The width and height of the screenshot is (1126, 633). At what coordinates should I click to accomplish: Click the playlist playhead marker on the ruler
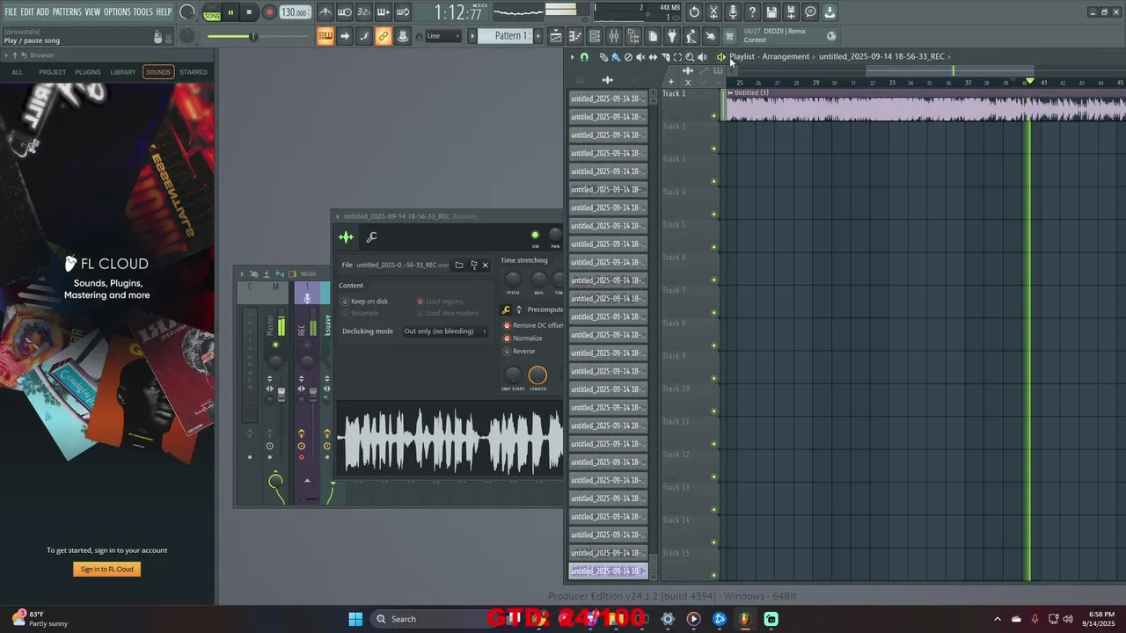tap(1030, 81)
